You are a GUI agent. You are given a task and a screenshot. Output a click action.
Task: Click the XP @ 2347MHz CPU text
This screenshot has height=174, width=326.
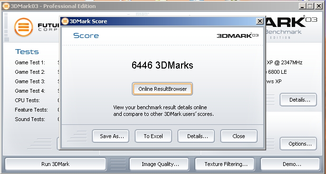click(x=284, y=62)
